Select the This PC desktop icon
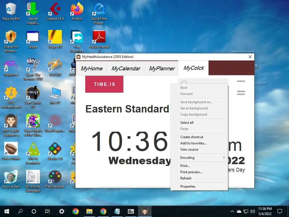Image resolution: width=289 pixels, height=217 pixels. tap(55, 96)
